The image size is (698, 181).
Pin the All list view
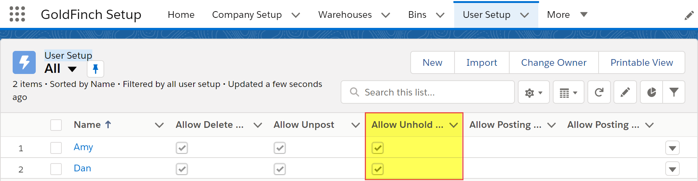point(95,69)
